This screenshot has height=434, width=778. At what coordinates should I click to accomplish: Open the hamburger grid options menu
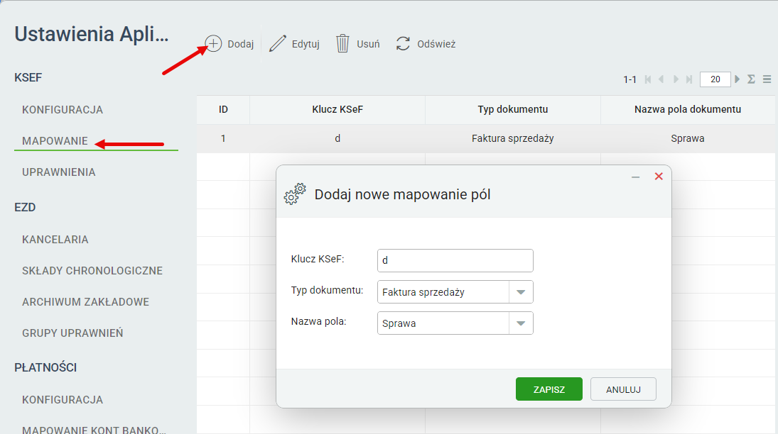point(767,79)
